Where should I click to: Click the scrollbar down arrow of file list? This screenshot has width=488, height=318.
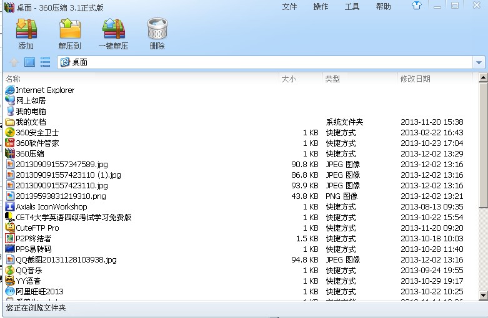(483, 296)
